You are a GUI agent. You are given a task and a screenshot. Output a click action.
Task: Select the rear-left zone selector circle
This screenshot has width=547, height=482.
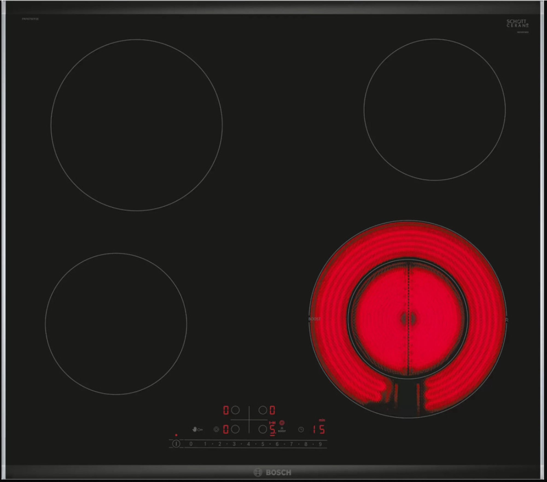(x=235, y=410)
